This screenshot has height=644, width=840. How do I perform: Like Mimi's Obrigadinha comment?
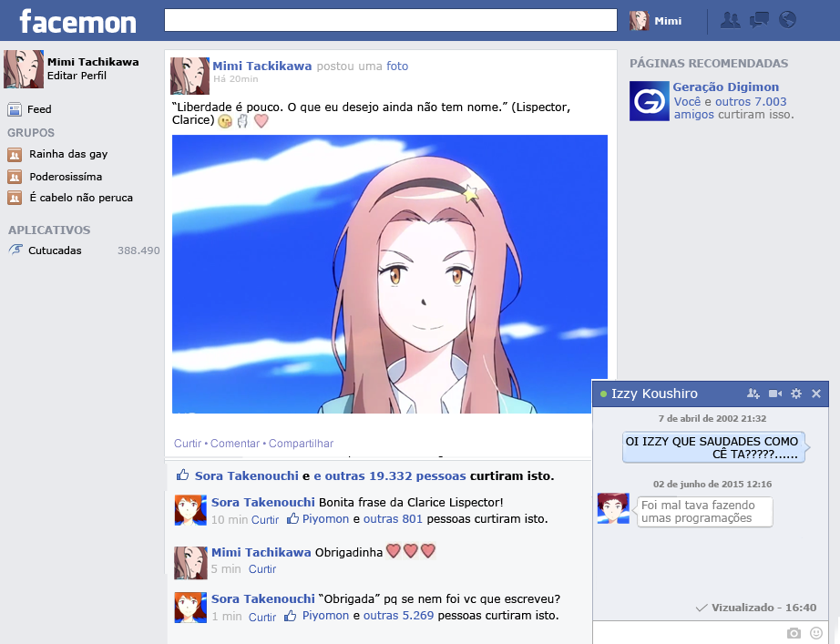click(x=262, y=569)
